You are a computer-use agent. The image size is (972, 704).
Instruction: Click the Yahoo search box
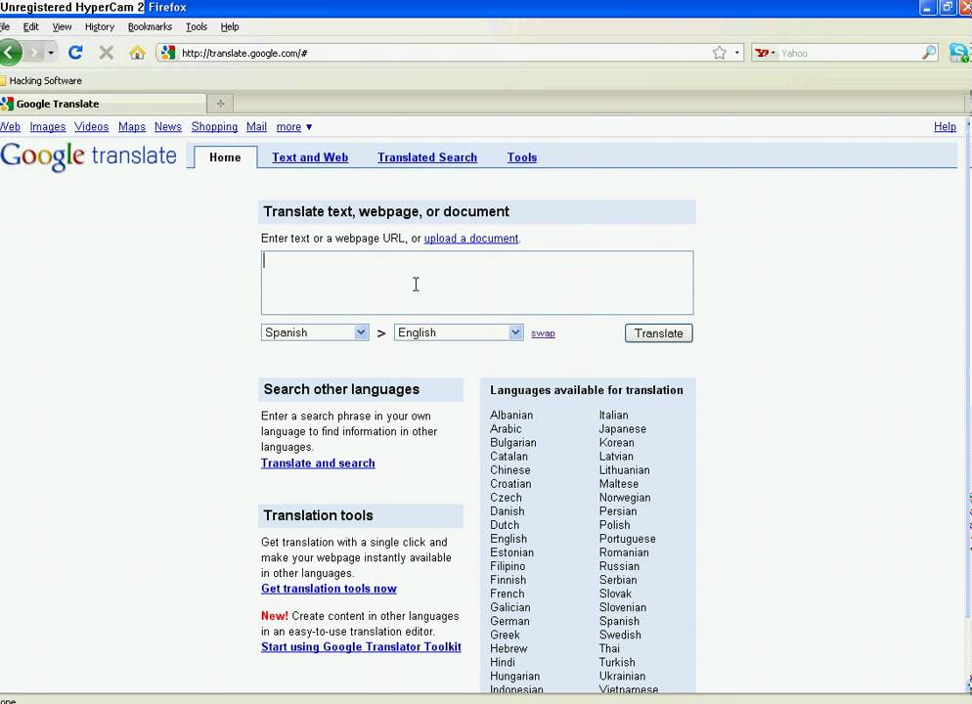[849, 53]
